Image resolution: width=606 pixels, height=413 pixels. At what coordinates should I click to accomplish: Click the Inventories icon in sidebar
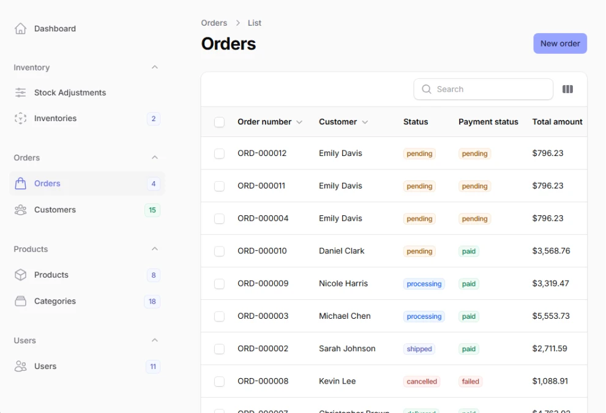point(20,119)
